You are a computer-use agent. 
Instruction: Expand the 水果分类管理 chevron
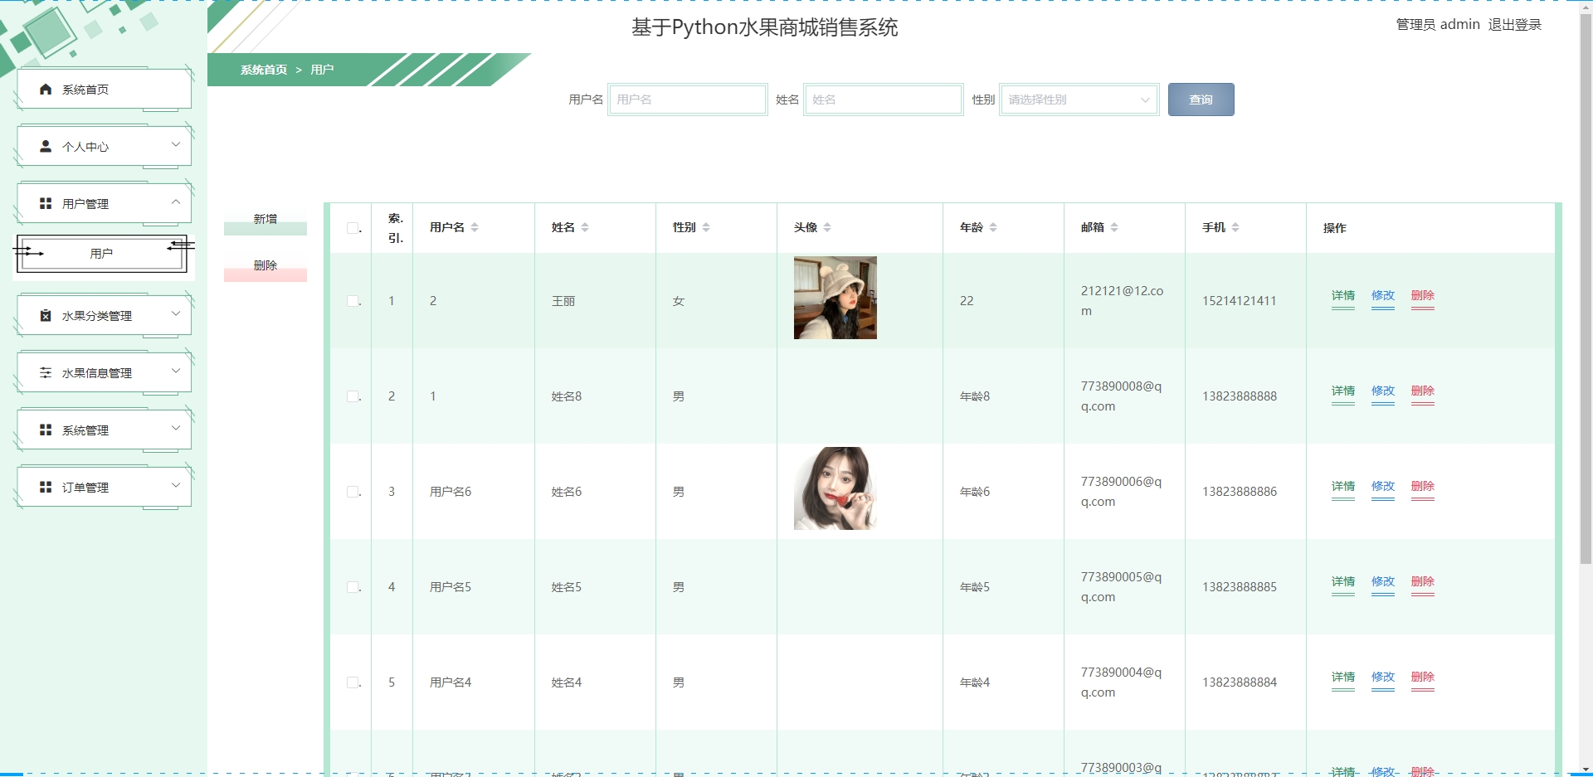pyautogui.click(x=176, y=313)
